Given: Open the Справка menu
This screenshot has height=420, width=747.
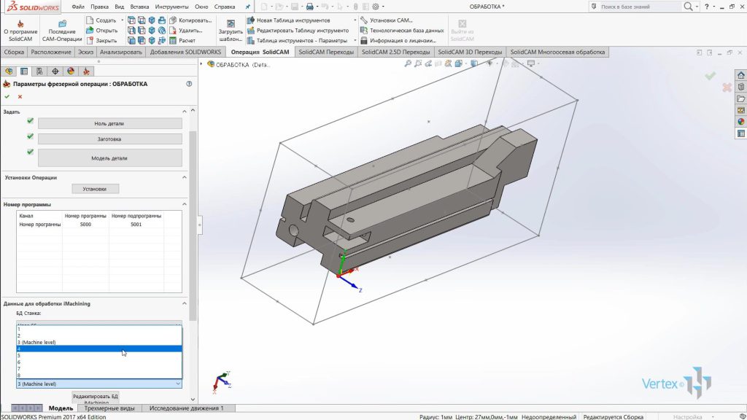Looking at the screenshot, I should point(225,7).
